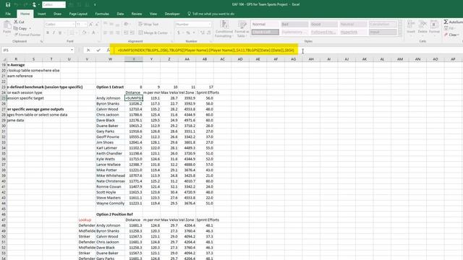The height and width of the screenshot is (260, 463).
Task: Right-align cell contents
Action: click(x=118, y=32)
